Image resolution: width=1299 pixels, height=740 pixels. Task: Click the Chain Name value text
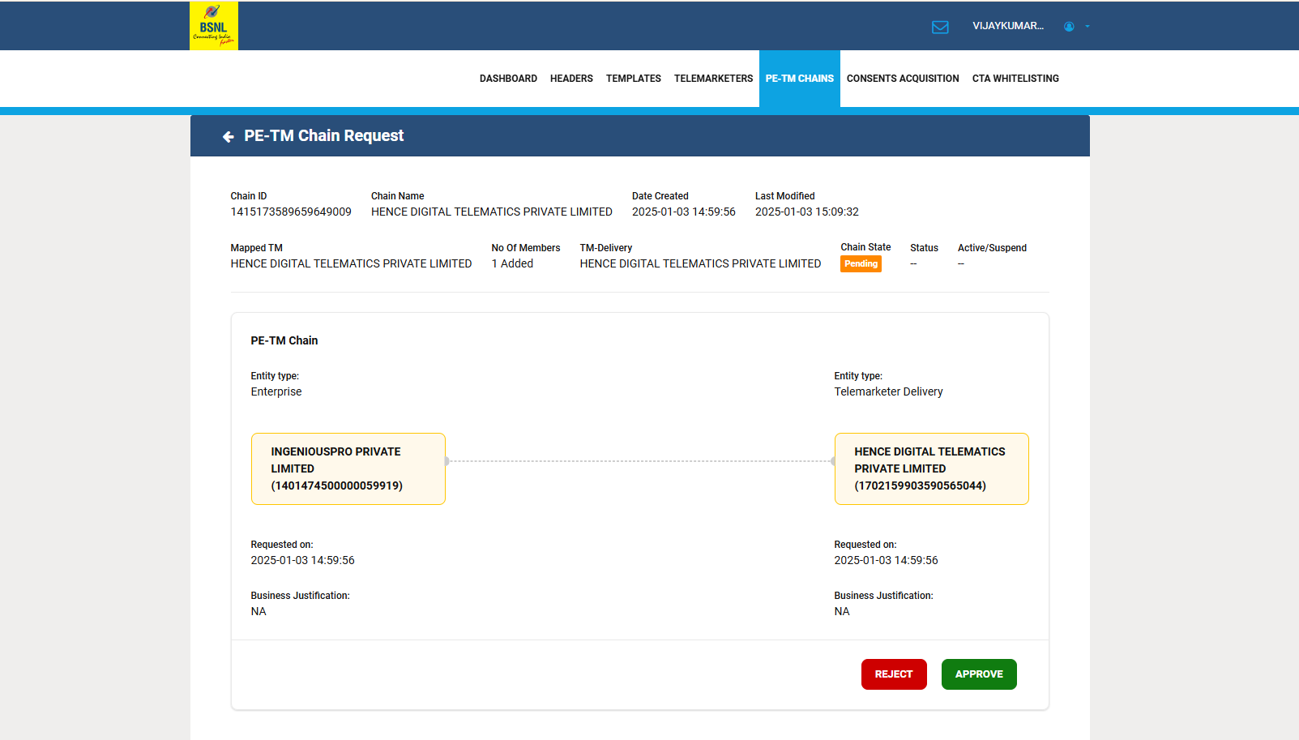click(492, 212)
